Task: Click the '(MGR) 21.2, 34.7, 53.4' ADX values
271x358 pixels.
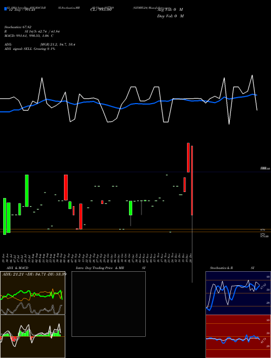Action: click(57, 44)
